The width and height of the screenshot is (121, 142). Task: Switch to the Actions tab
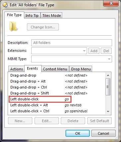click(x=17, y=69)
